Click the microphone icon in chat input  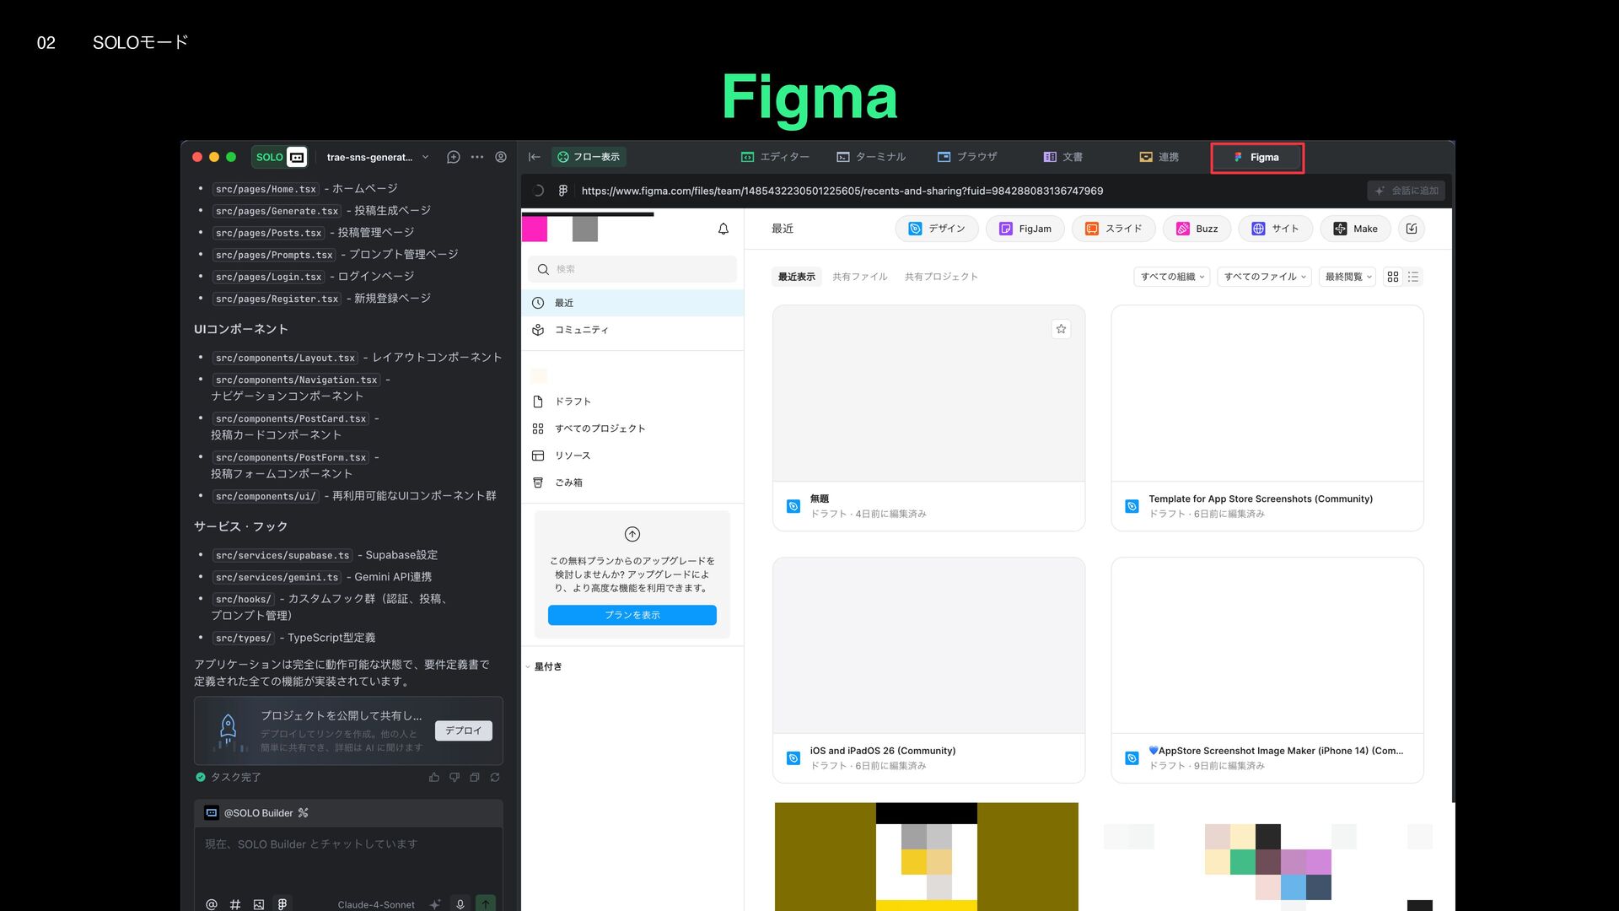460,903
